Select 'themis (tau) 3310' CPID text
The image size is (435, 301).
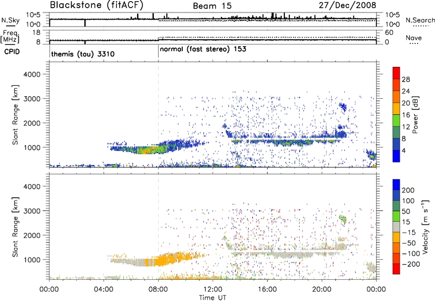[x=83, y=54]
